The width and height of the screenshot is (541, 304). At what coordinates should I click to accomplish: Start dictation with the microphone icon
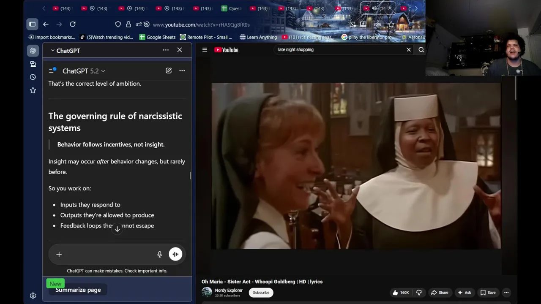click(x=160, y=254)
